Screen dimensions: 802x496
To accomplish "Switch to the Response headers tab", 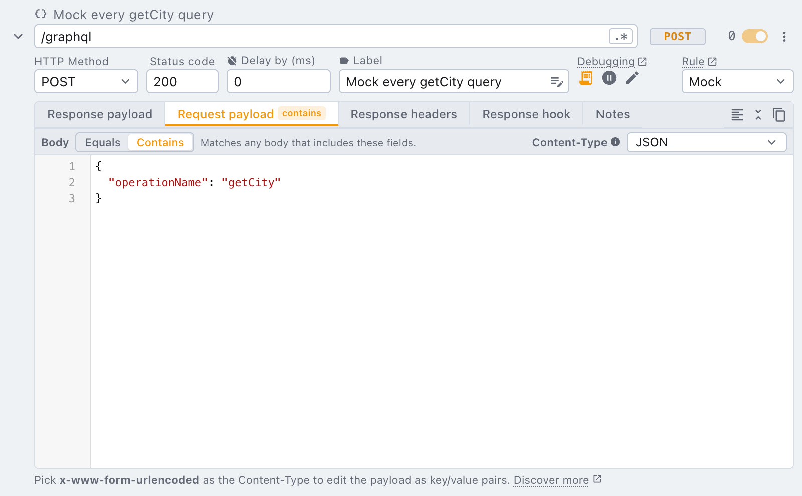I will (x=404, y=114).
